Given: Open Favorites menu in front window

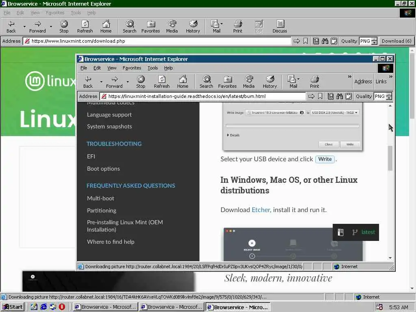Looking at the screenshot, I should pos(132,68).
